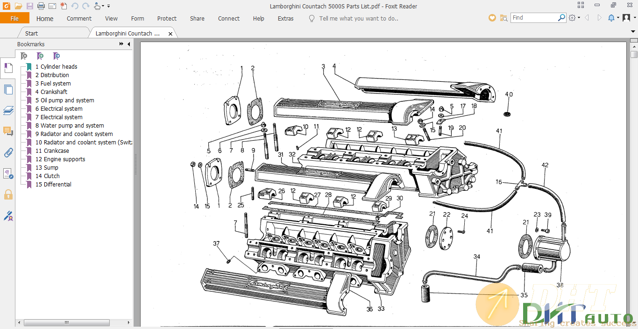Open the Extras ribbon tab
Image resolution: width=638 pixels, height=329 pixels.
point(285,19)
